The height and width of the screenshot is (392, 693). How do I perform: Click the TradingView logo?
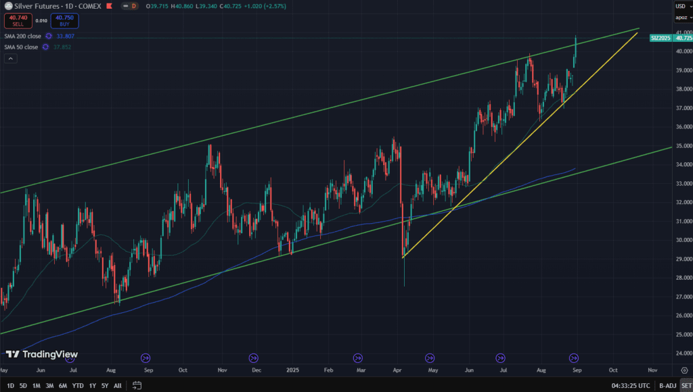[42, 354]
